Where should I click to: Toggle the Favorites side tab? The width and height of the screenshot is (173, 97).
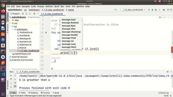coord(8,85)
